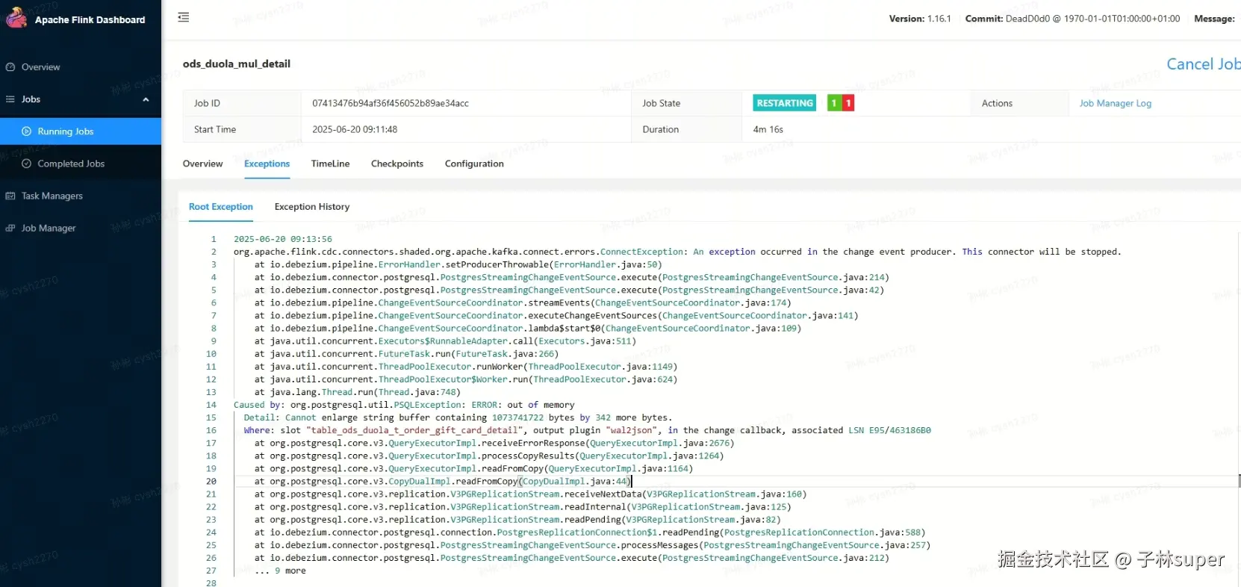This screenshot has width=1241, height=587.
Task: Click the Actions label cell
Action: tap(1019, 103)
